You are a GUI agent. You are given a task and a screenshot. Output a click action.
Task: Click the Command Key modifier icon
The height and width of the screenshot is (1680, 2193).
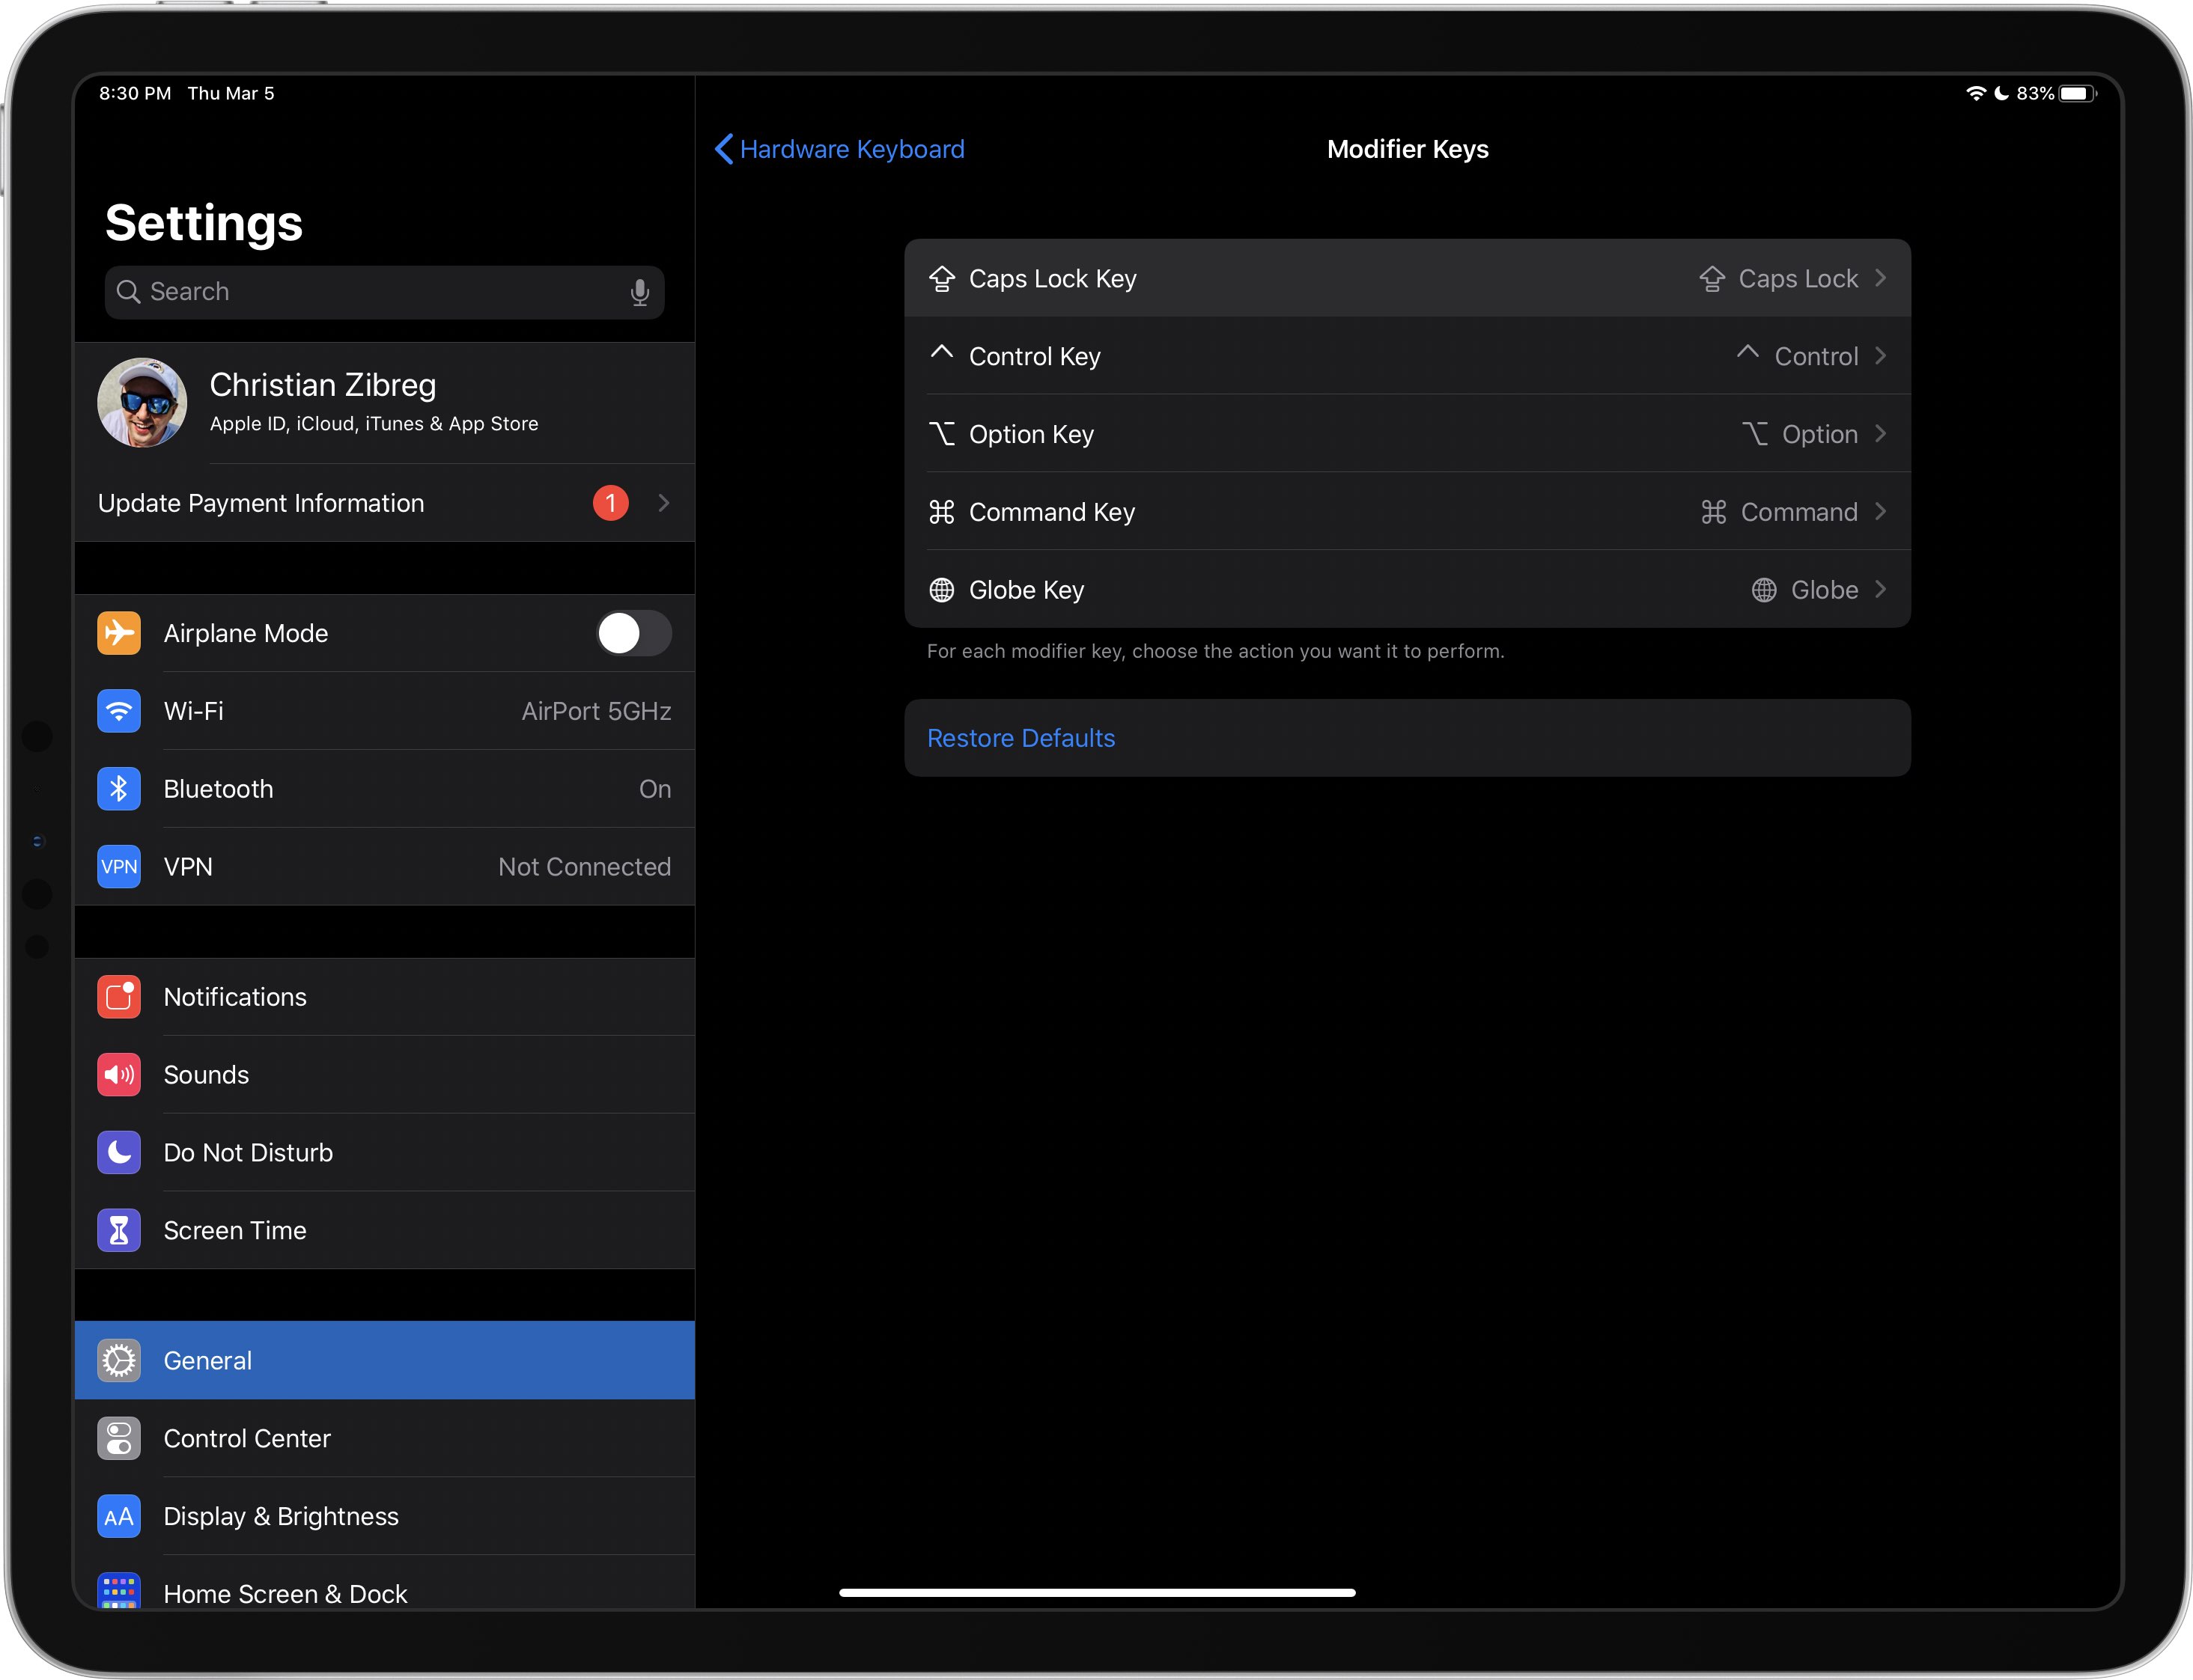(x=940, y=512)
